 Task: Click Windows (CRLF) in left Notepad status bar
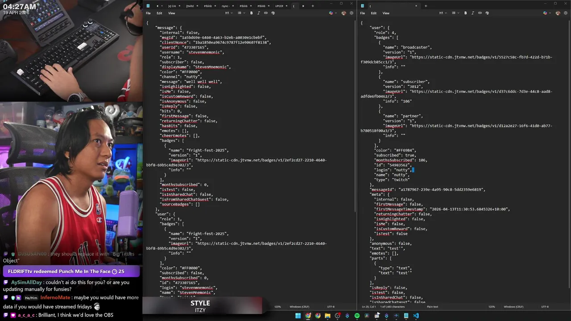[x=299, y=307]
